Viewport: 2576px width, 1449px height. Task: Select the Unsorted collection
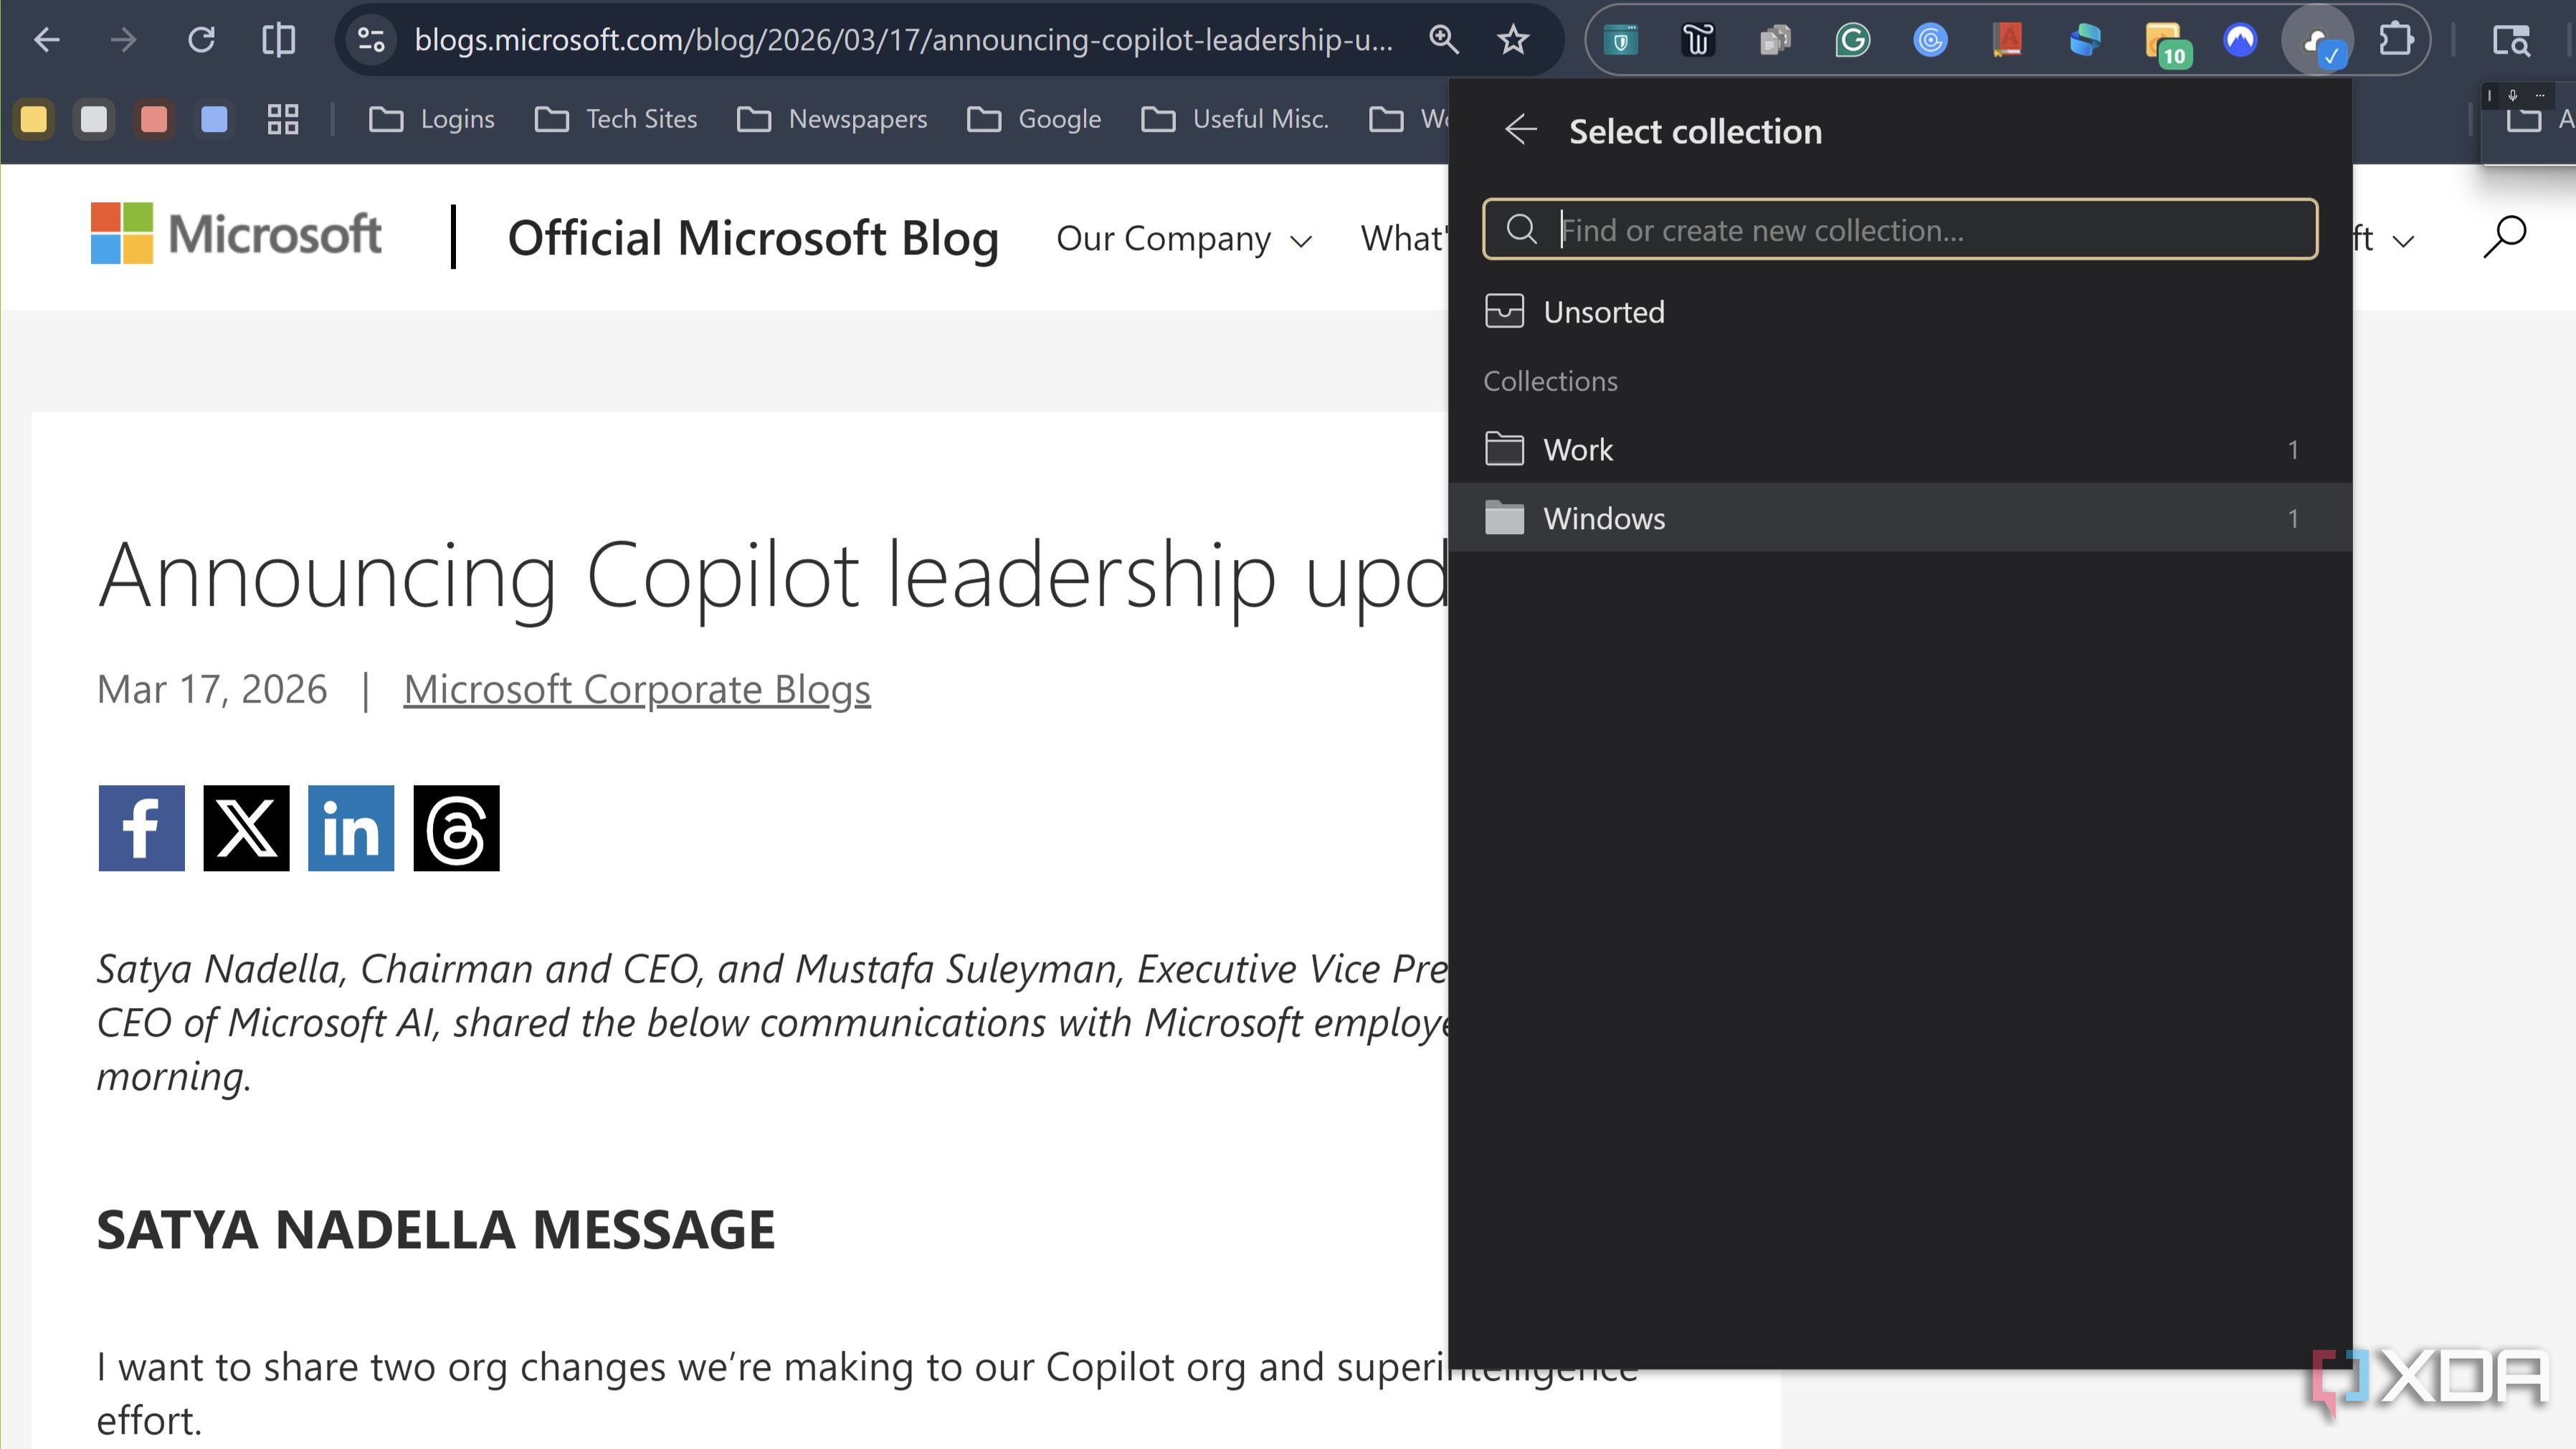coord(1900,312)
